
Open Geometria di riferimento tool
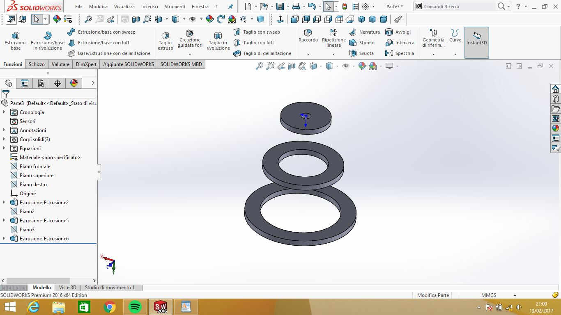point(433,38)
